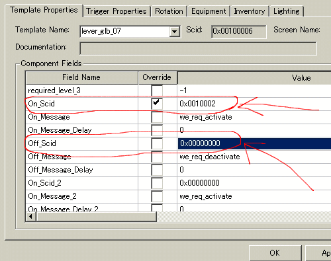This screenshot has height=261, width=331.
Task: Switch to the Equipment tab
Action: click(209, 11)
